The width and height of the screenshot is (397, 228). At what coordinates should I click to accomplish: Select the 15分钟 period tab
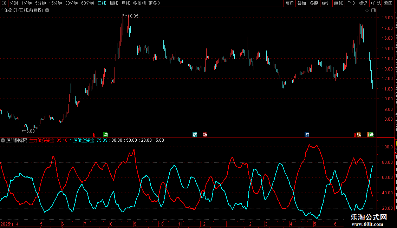tap(55, 3)
